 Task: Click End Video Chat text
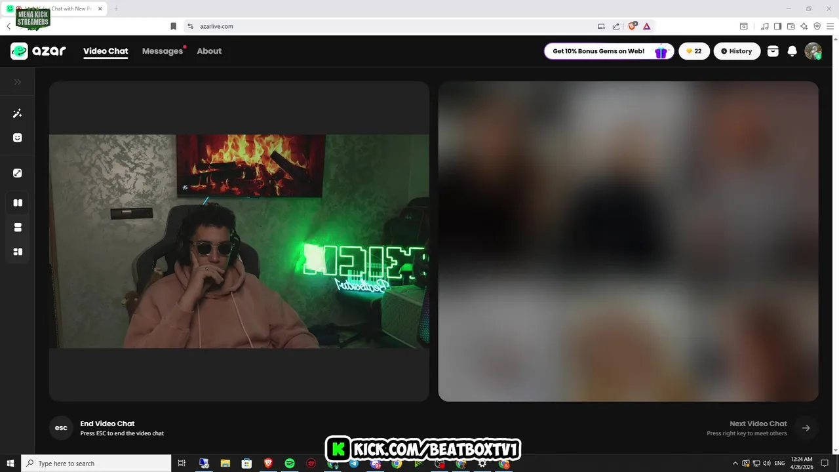pos(107,423)
